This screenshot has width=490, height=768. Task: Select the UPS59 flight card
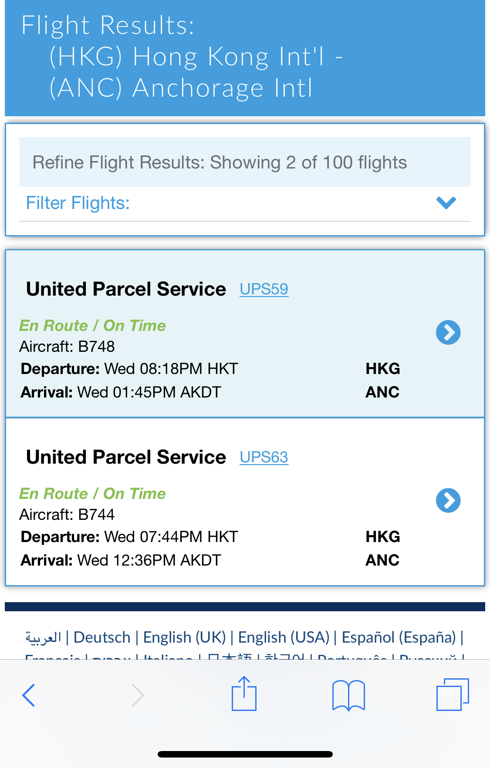[245, 333]
